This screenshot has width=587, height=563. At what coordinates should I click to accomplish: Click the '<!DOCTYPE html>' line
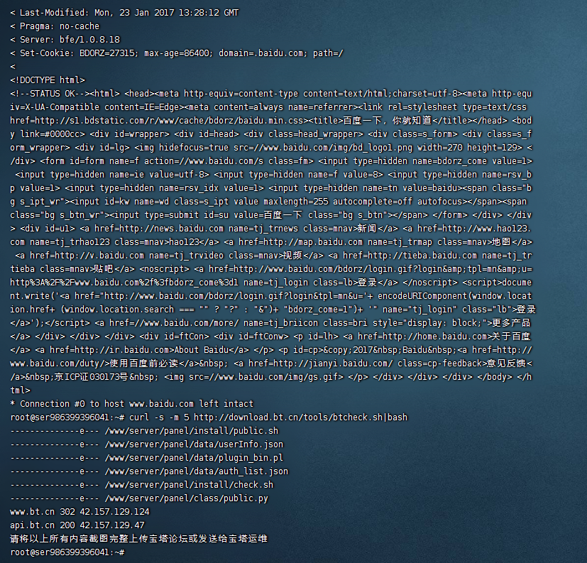click(48, 80)
